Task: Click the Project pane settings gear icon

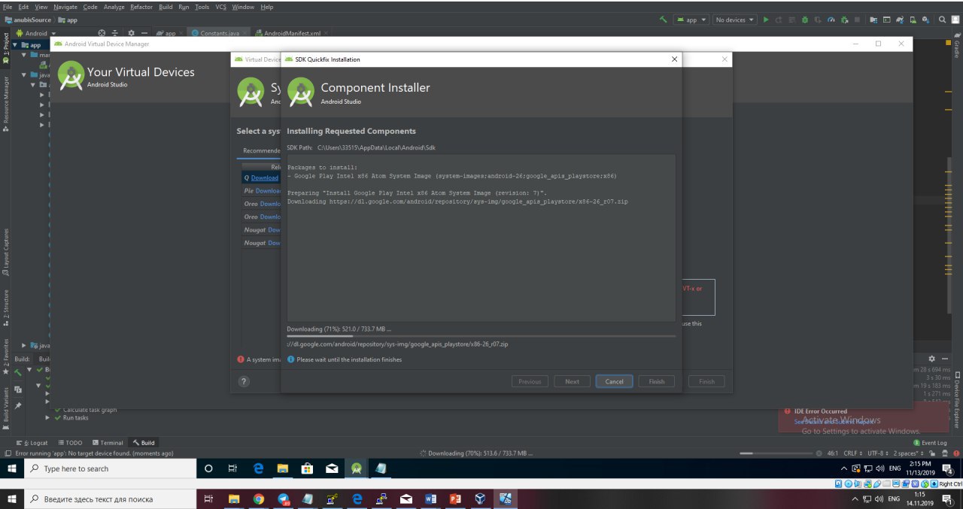Action: (x=130, y=33)
